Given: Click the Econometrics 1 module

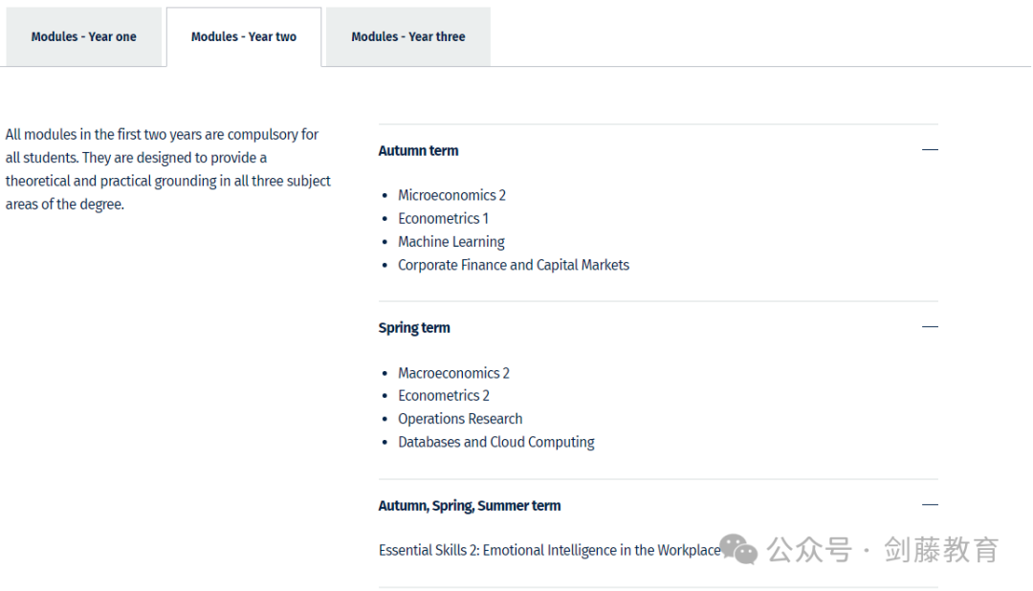Looking at the screenshot, I should (x=444, y=219).
